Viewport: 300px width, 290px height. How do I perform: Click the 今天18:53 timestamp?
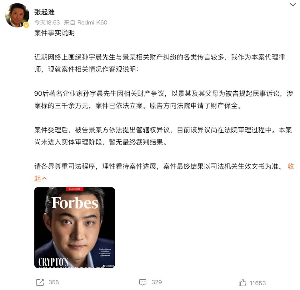pyautogui.click(x=47, y=23)
